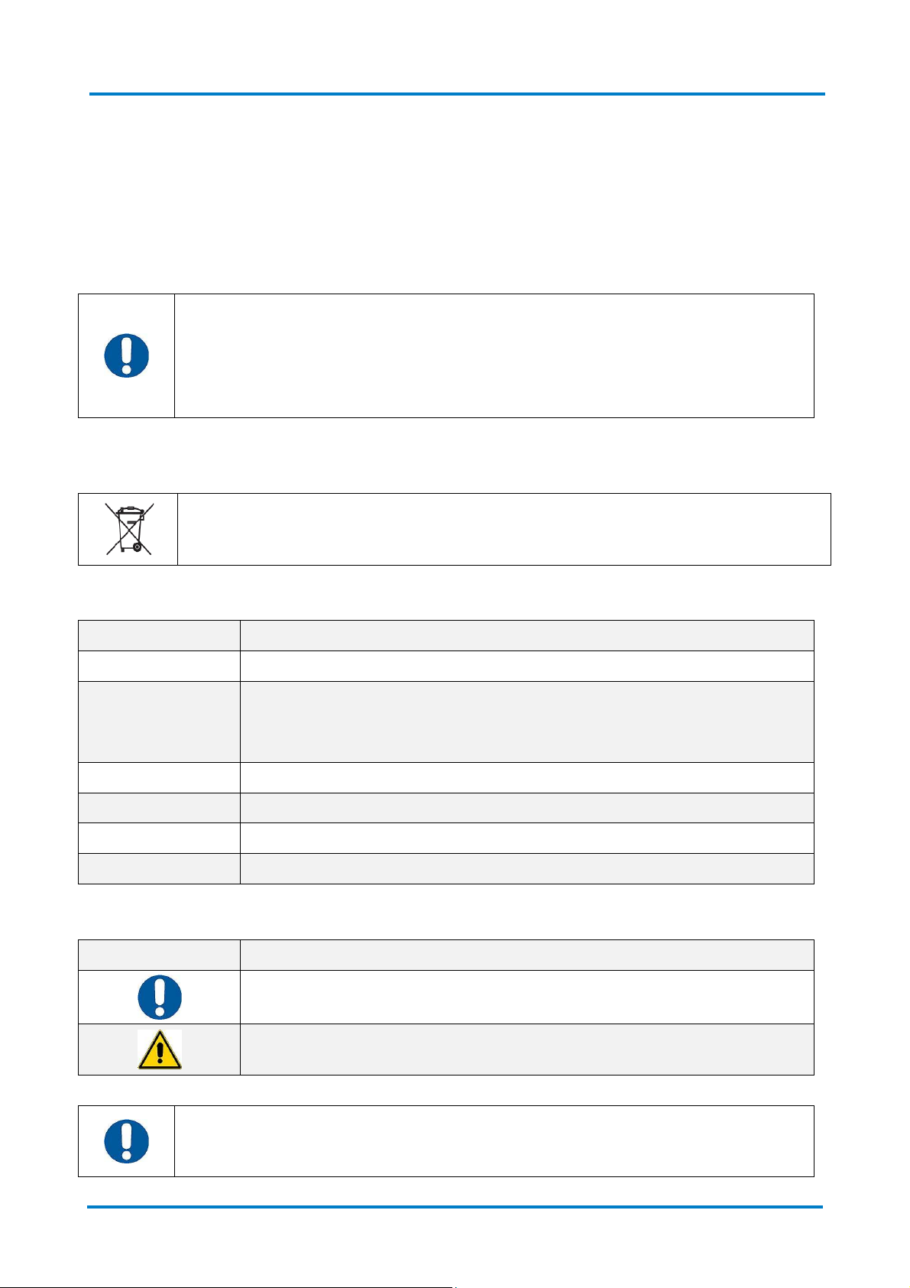910x1288 pixels.
Task: Click the crossed-out wheelie bin disposal icon
Action: pyautogui.click(x=129, y=528)
